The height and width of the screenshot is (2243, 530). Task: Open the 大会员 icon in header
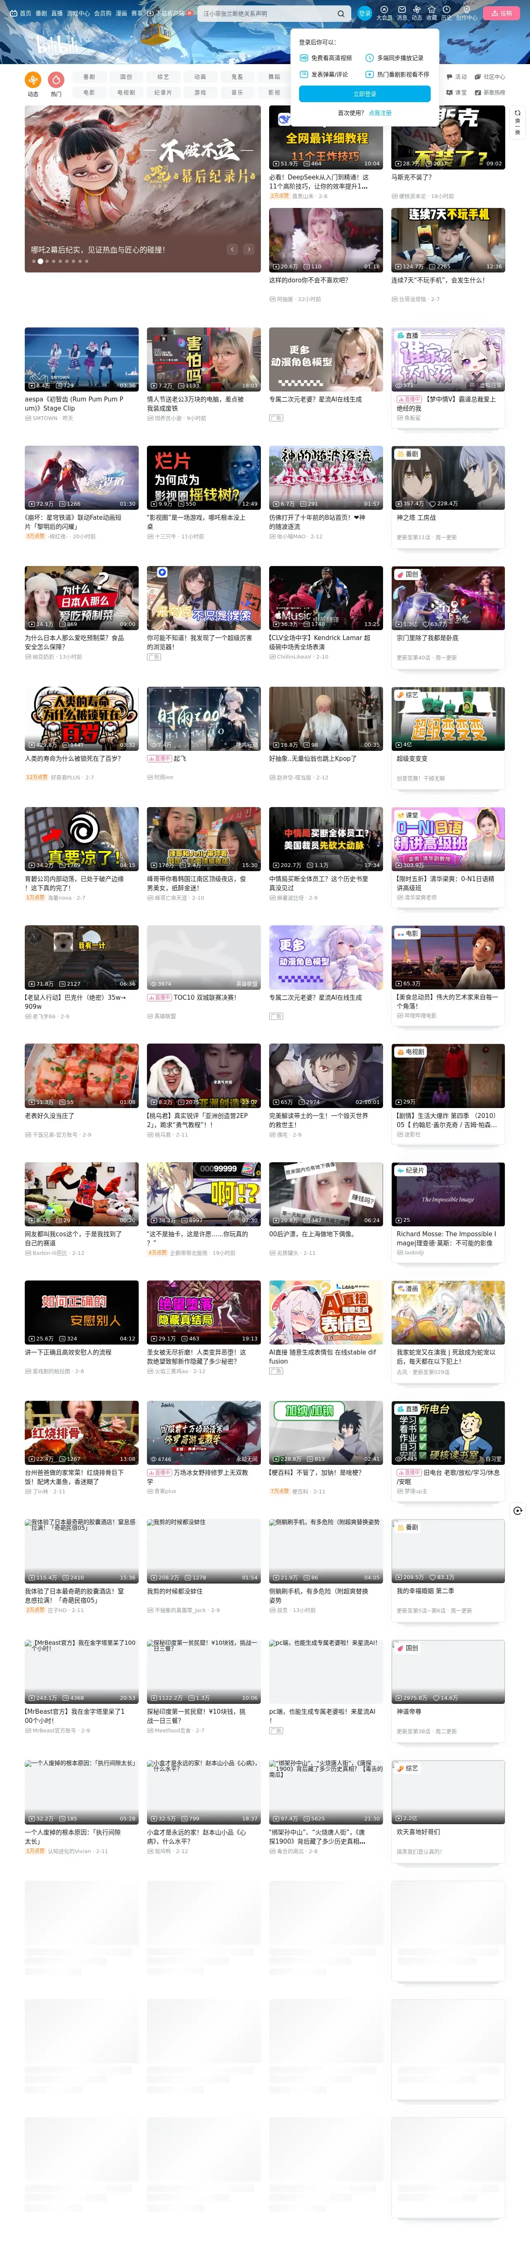coord(384,13)
